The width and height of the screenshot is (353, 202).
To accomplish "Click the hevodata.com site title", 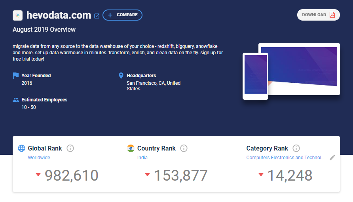I will tap(59, 15).
